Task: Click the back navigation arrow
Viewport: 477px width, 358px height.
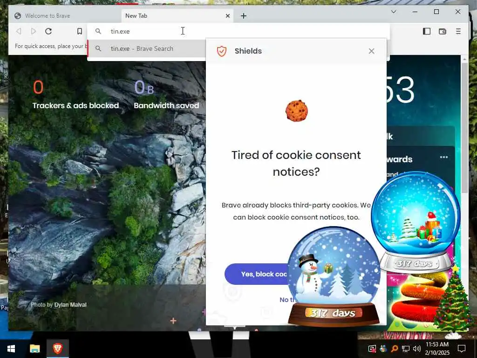Action: [x=19, y=31]
